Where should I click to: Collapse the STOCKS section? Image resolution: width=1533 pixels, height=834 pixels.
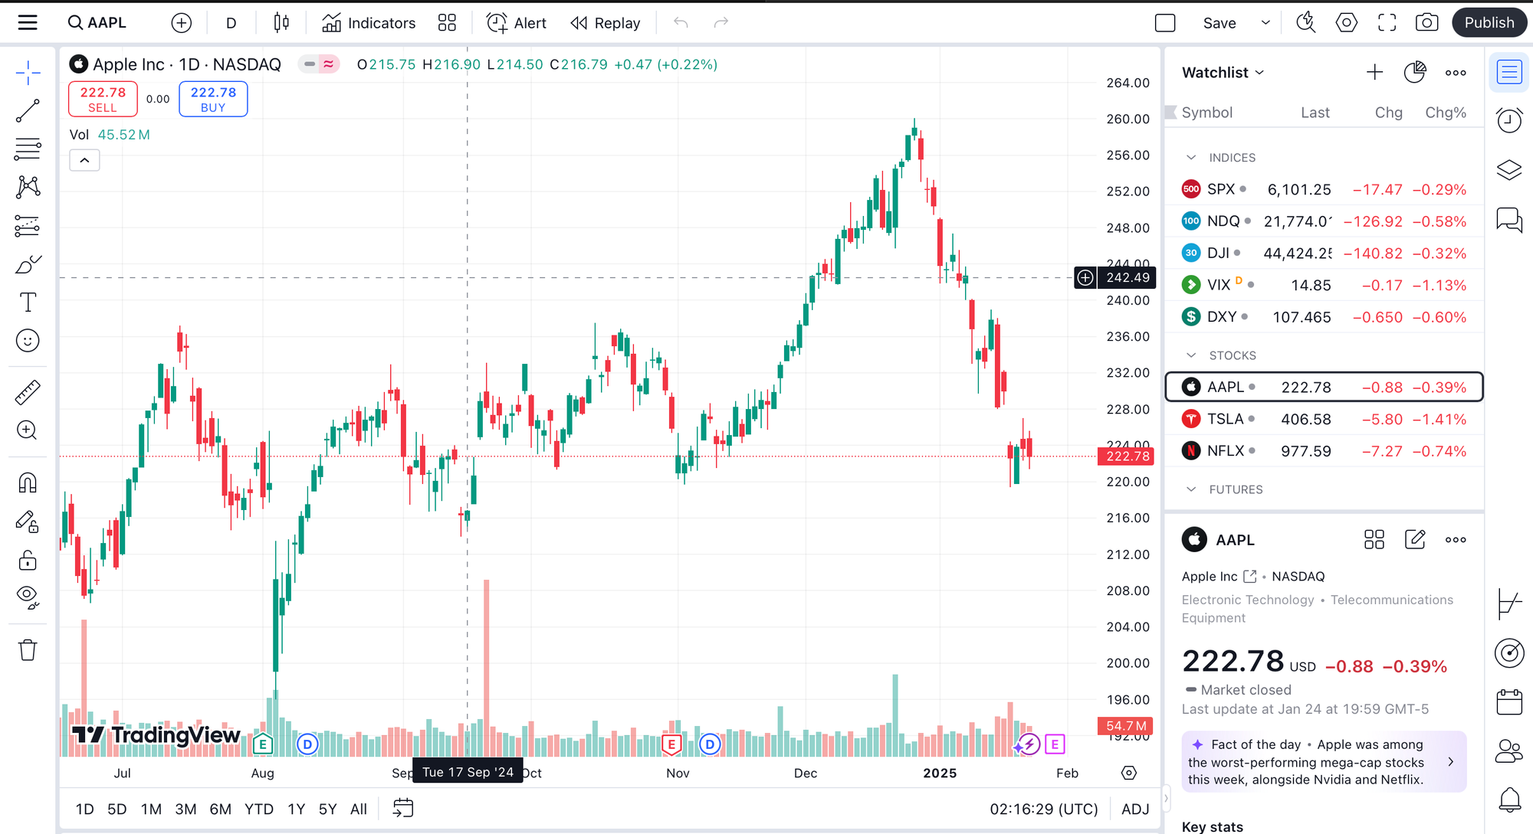[1191, 355]
